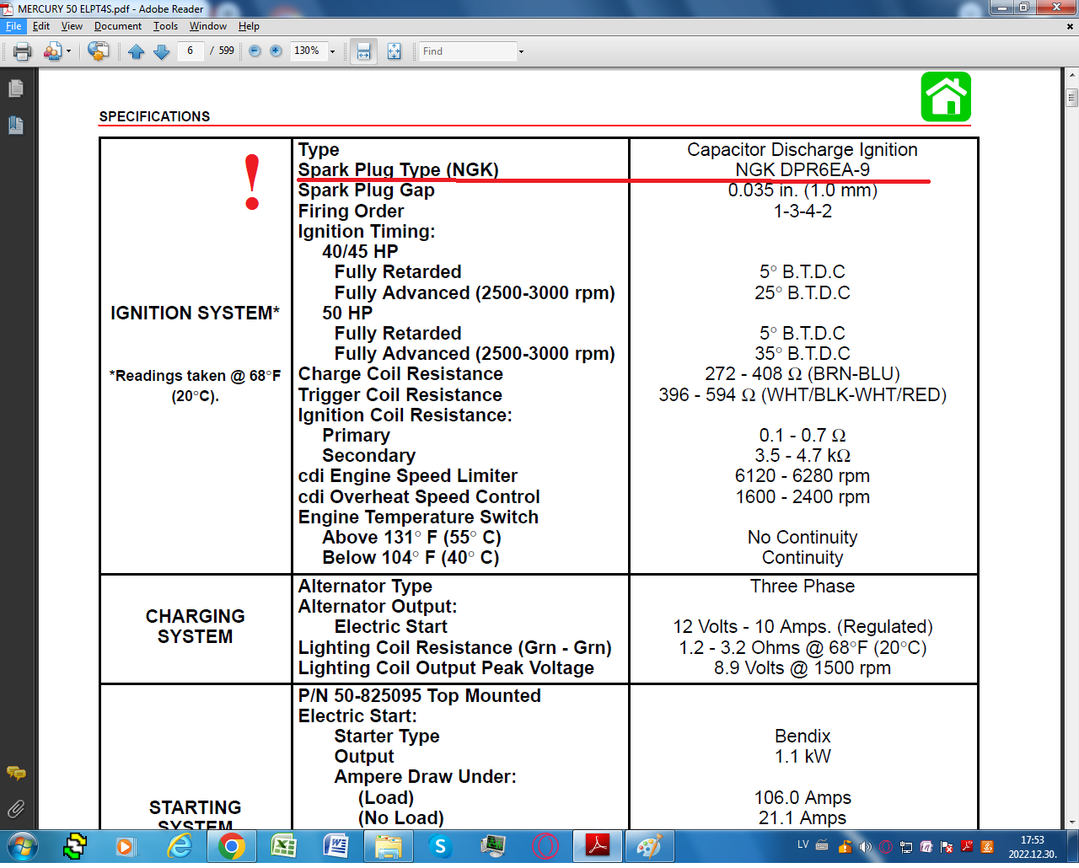Go to the next page arrow
The width and height of the screenshot is (1079, 868).
tap(162, 51)
